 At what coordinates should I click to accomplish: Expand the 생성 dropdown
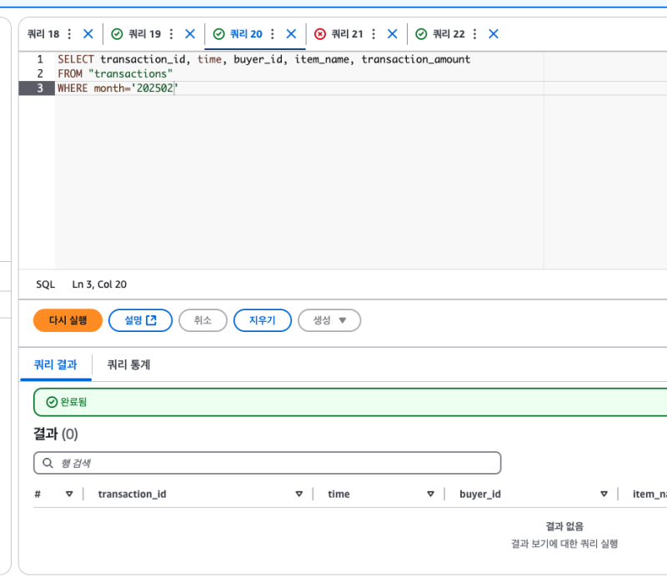click(x=329, y=320)
